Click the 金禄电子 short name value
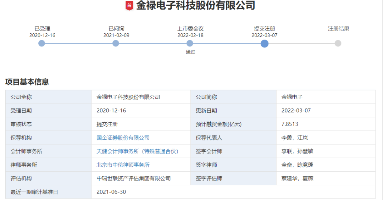 point(292,97)
